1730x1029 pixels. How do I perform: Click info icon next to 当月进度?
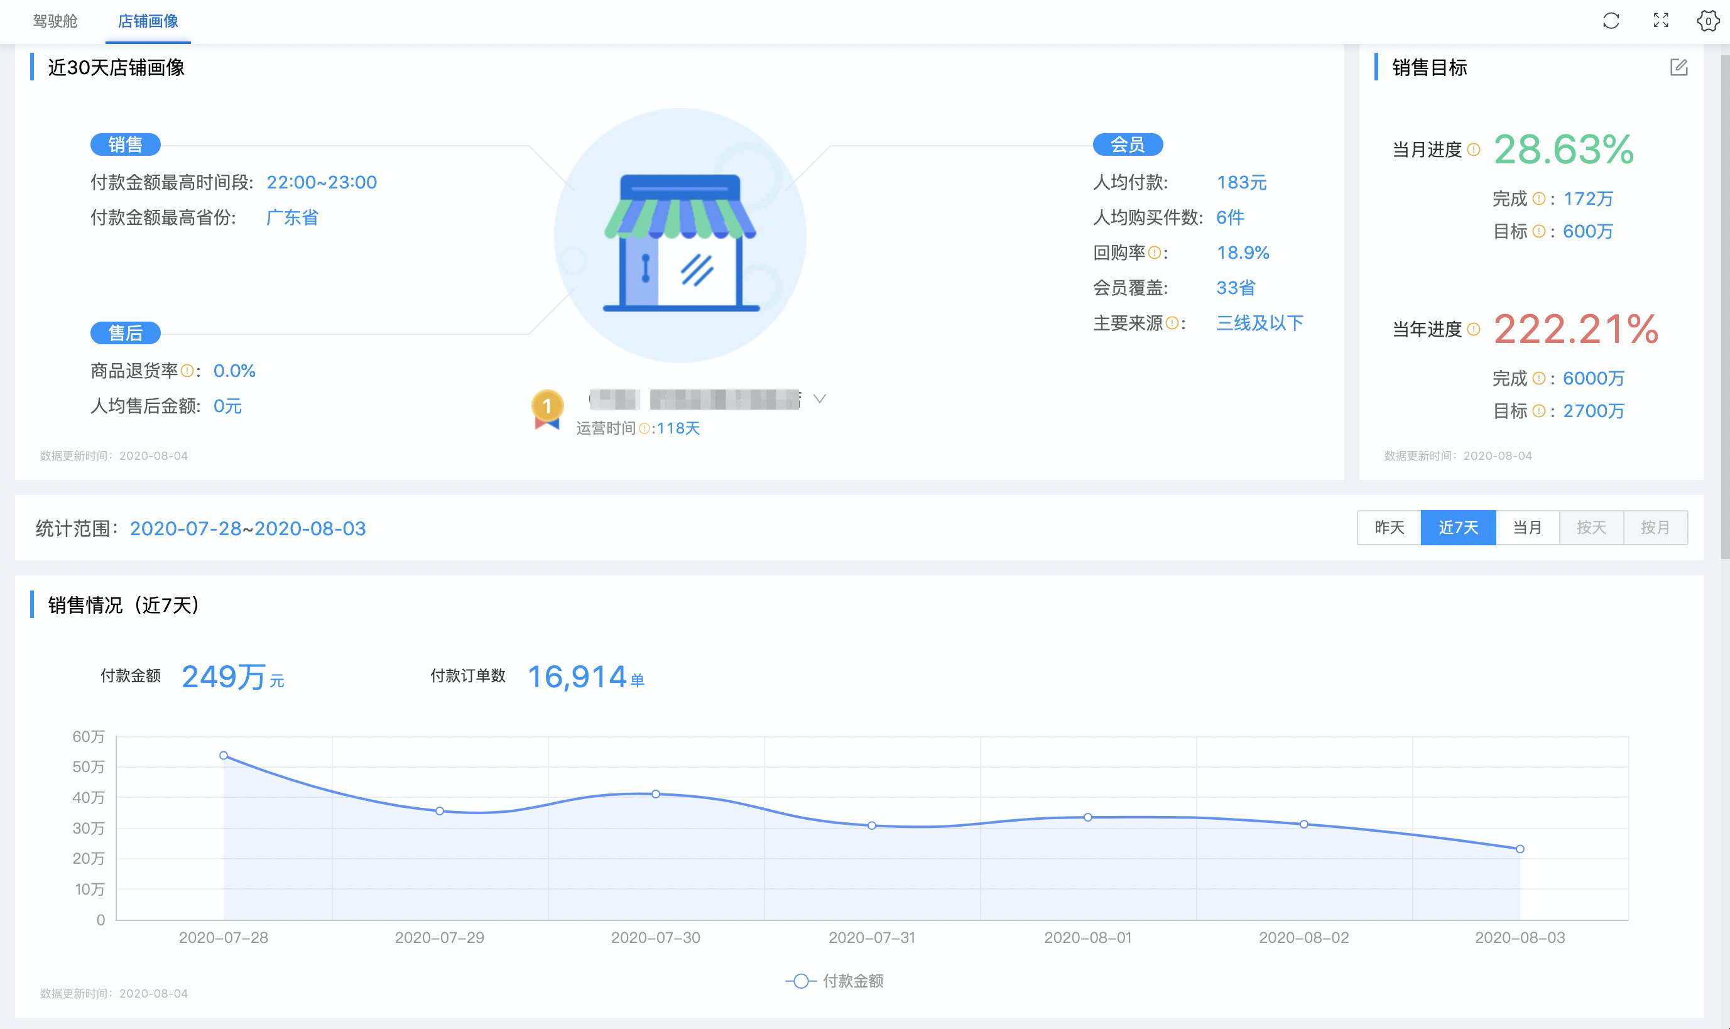coord(1474,150)
